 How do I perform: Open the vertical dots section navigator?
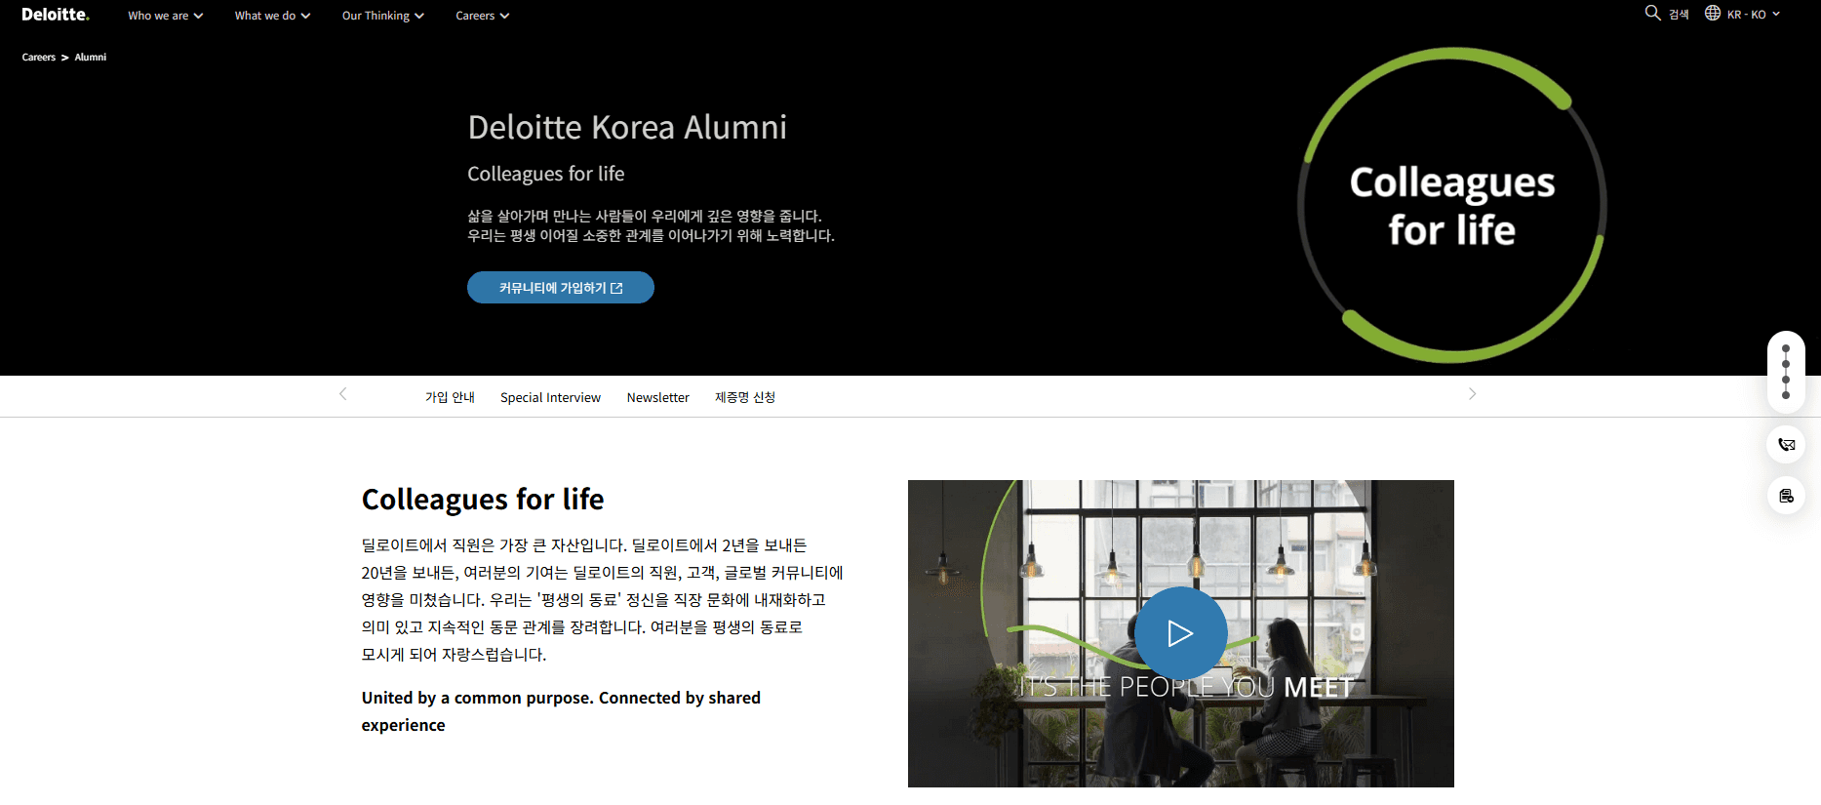coord(1786,372)
